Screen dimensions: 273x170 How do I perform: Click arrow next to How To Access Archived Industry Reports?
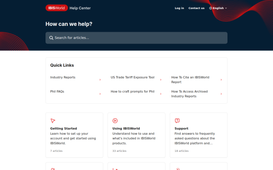(x=221, y=94)
